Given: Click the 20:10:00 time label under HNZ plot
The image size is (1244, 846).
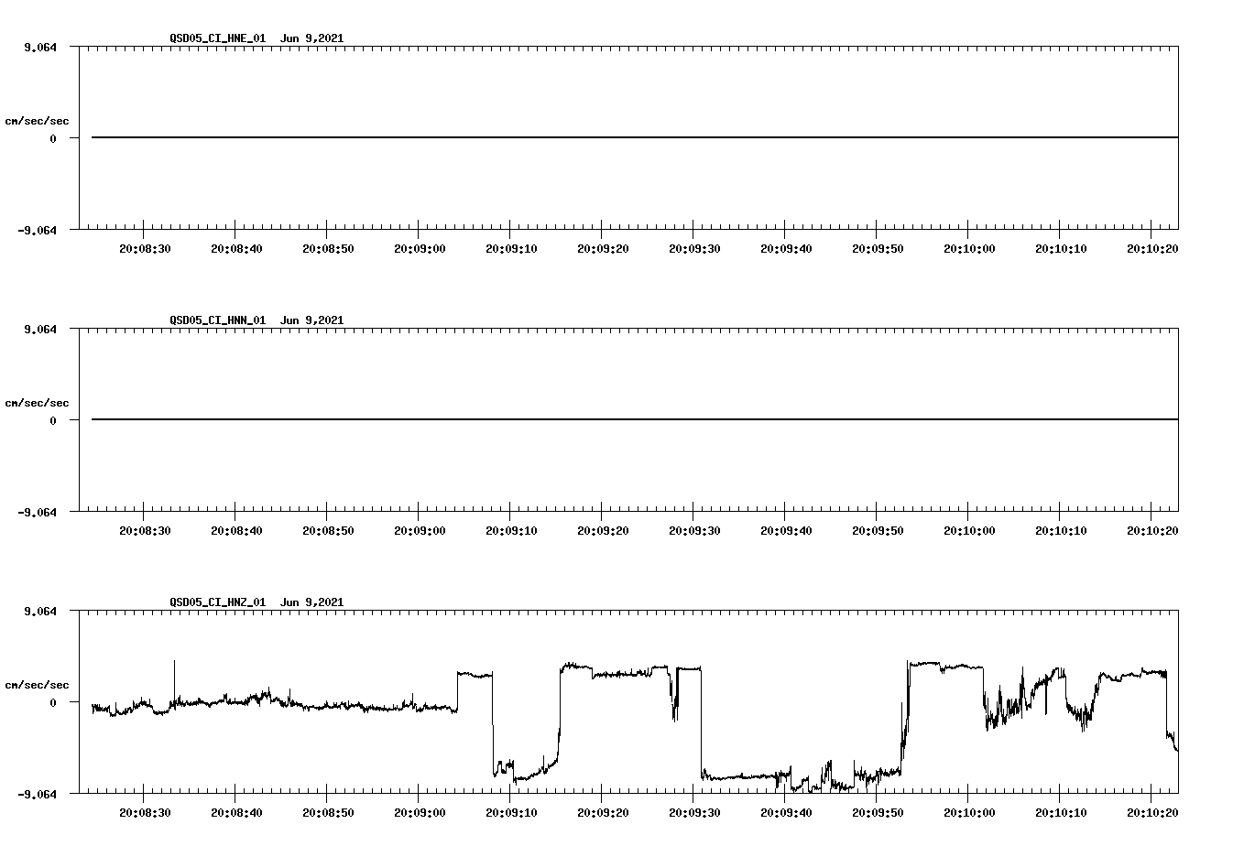Looking at the screenshot, I should 969,813.
